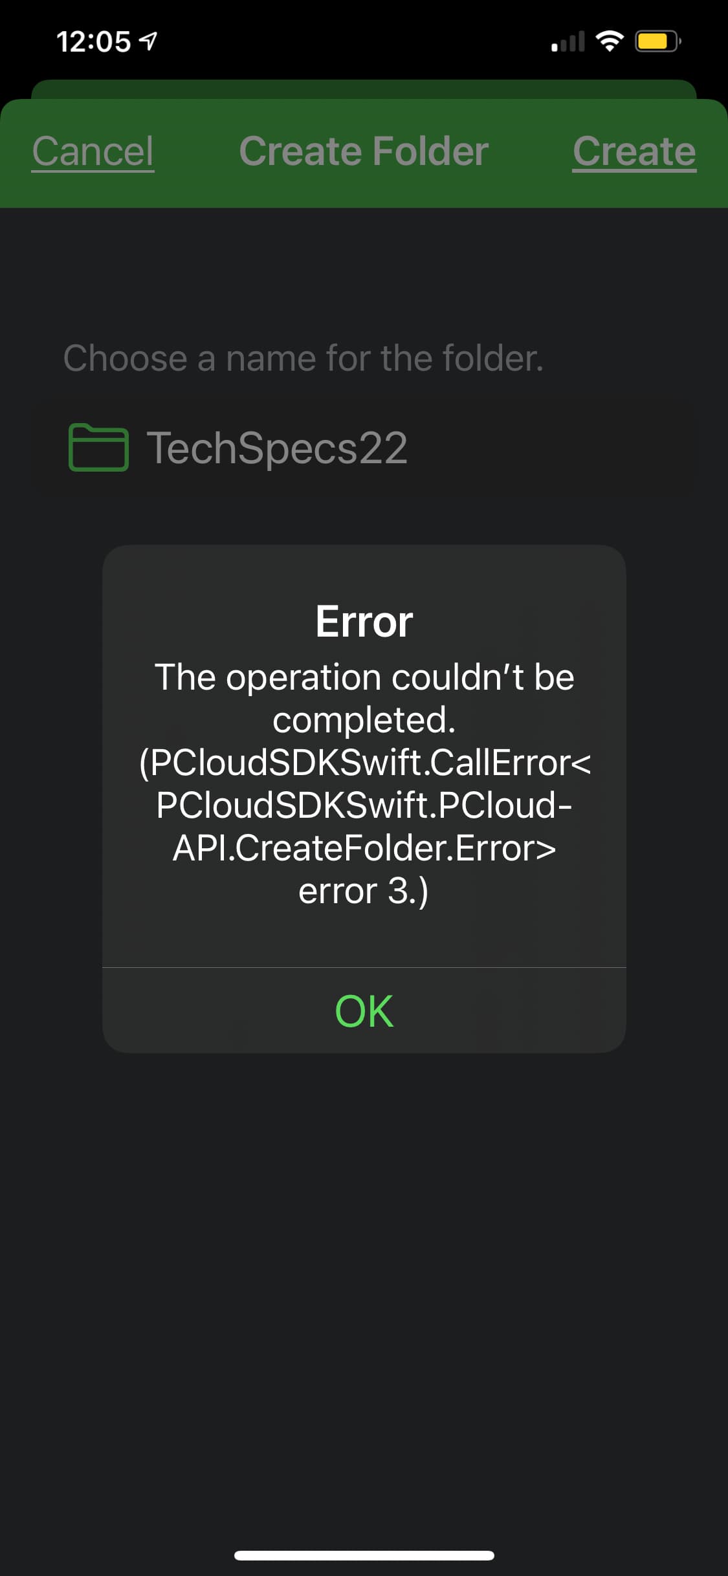Tap the cellular signal bars icon

click(568, 41)
